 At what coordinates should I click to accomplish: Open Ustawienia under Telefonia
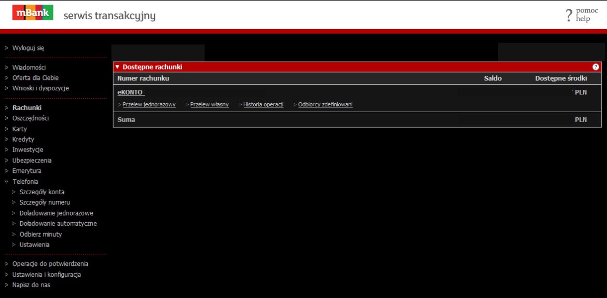[34, 245]
